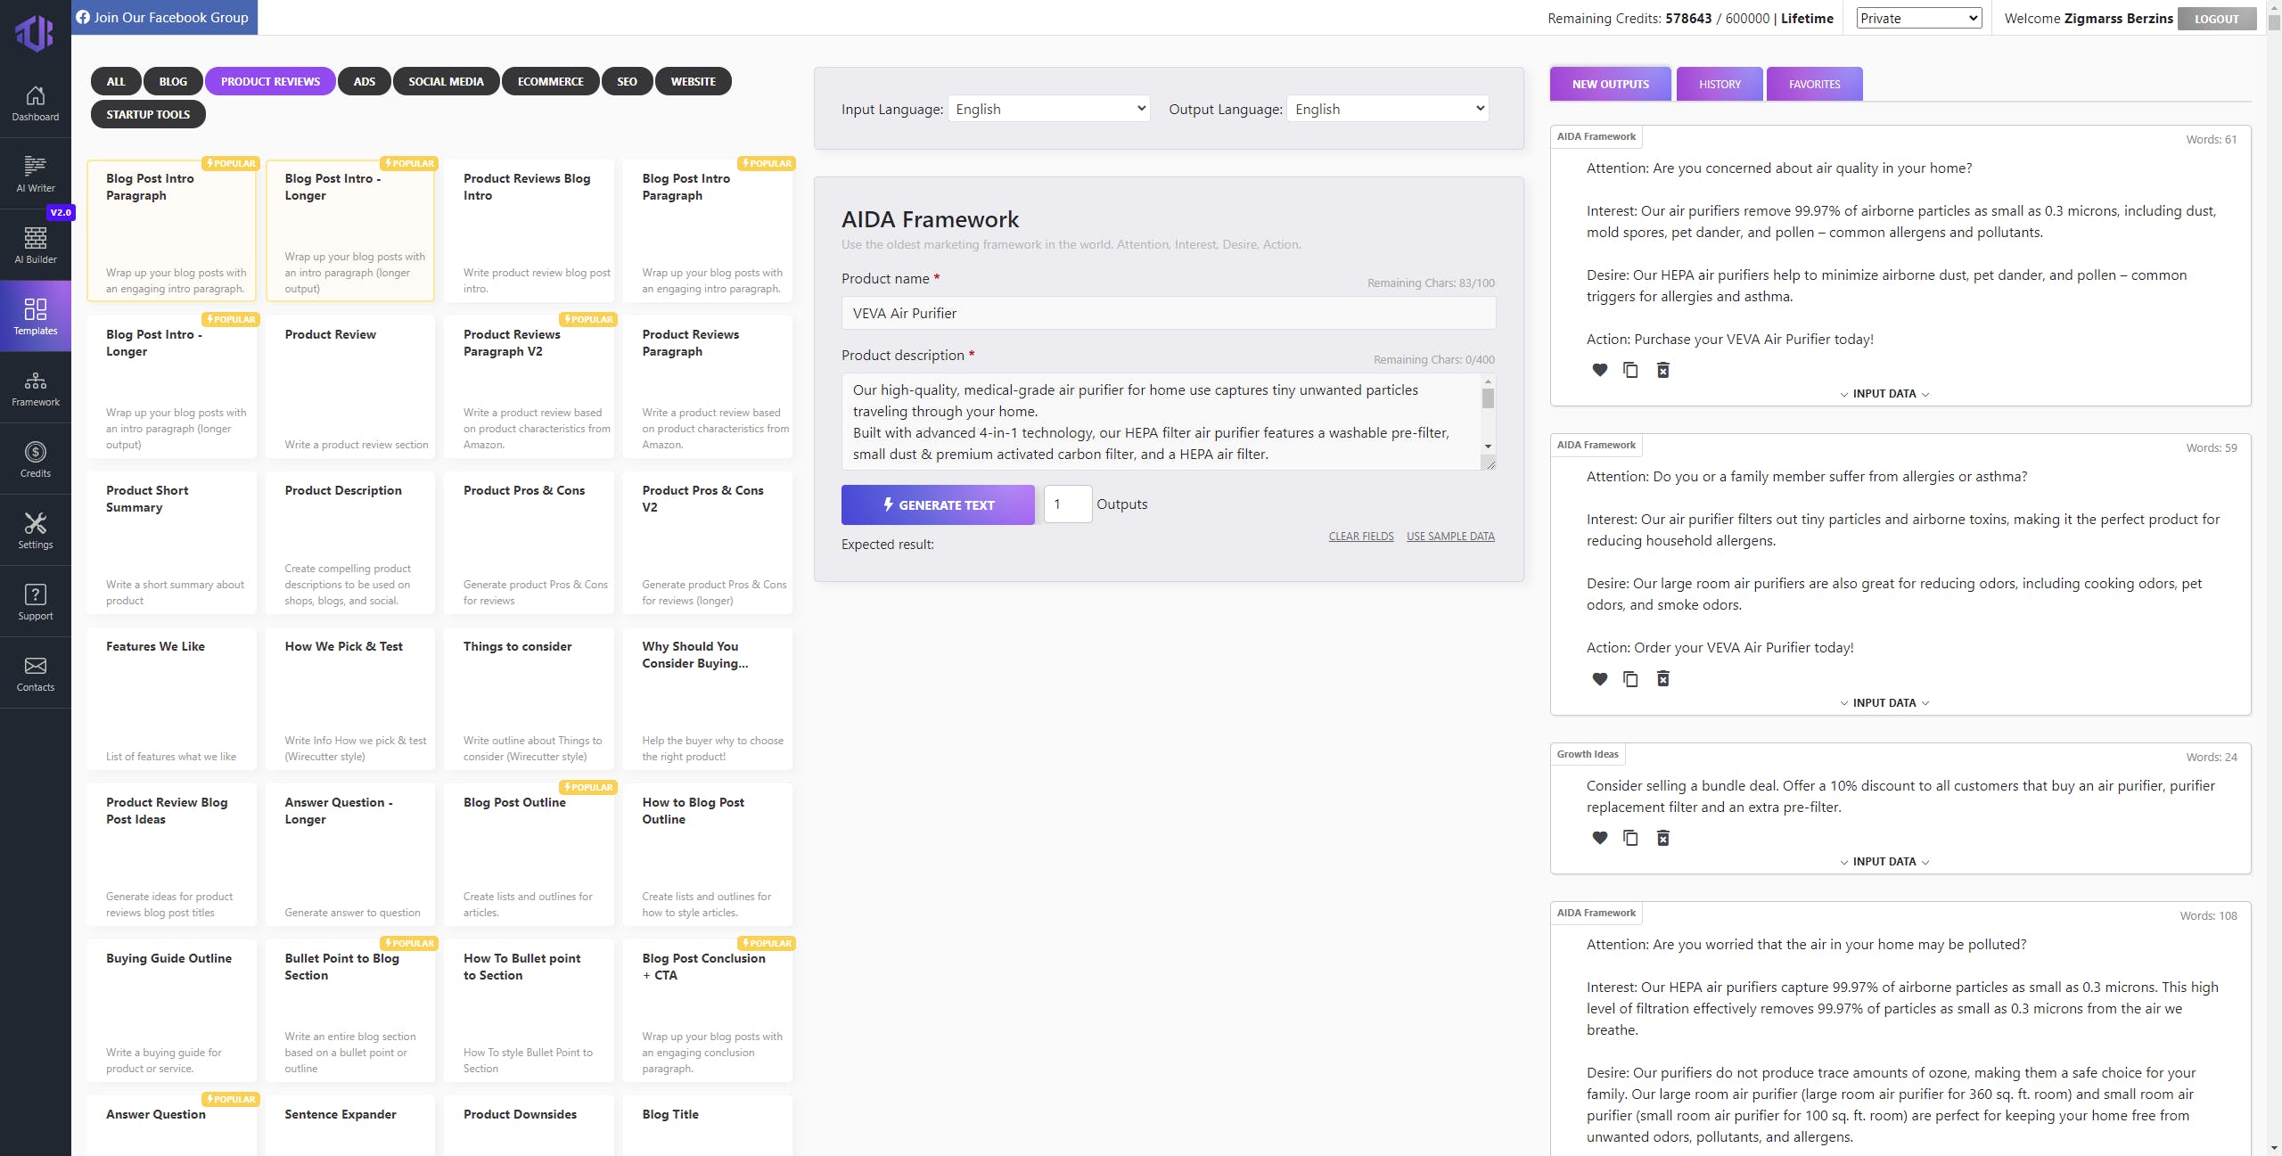Click the GENERATE TEXT button

(938, 504)
